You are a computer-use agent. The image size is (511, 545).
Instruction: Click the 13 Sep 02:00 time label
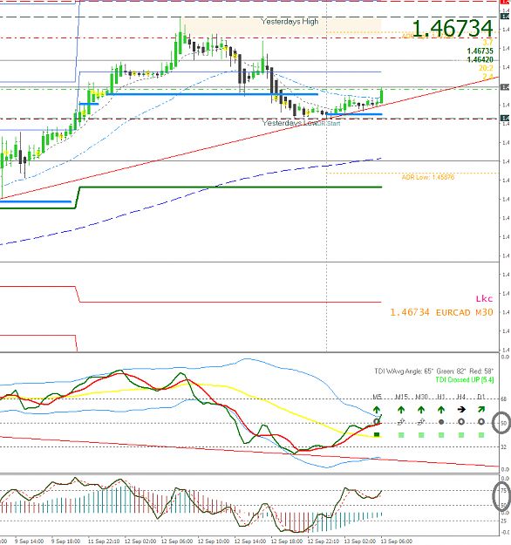[360, 542]
